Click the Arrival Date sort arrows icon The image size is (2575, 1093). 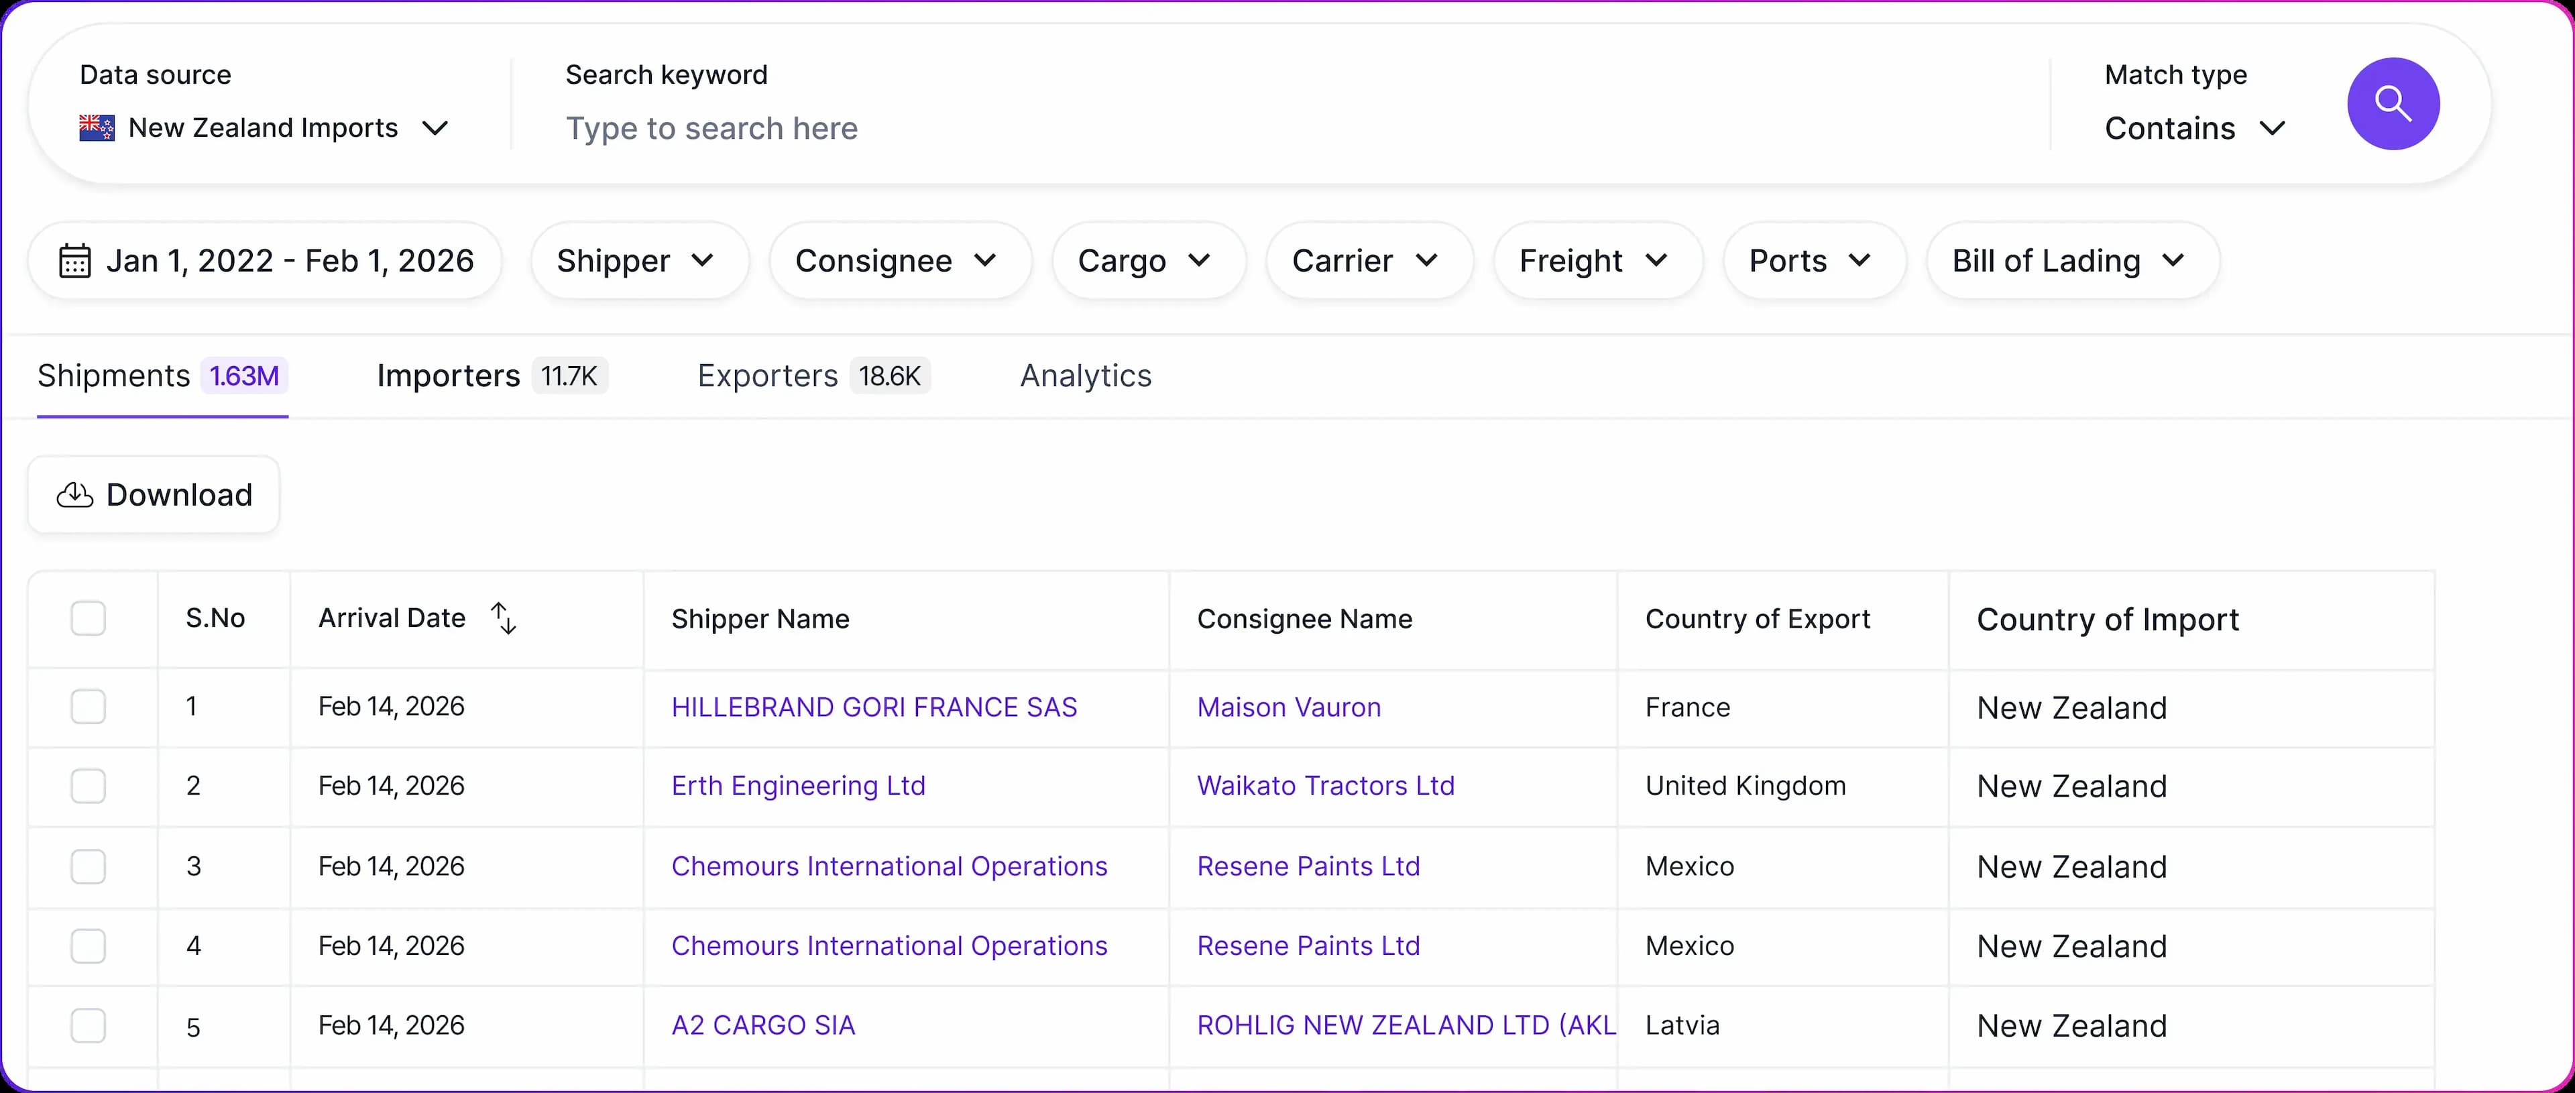[504, 618]
